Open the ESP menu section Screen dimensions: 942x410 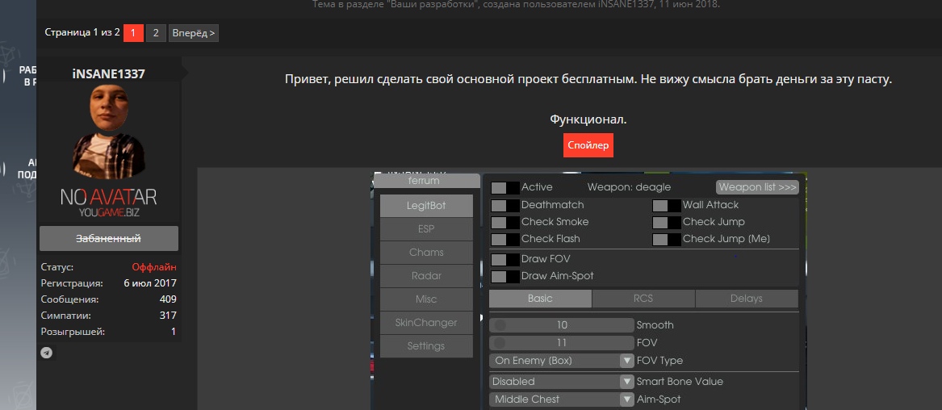(x=426, y=229)
